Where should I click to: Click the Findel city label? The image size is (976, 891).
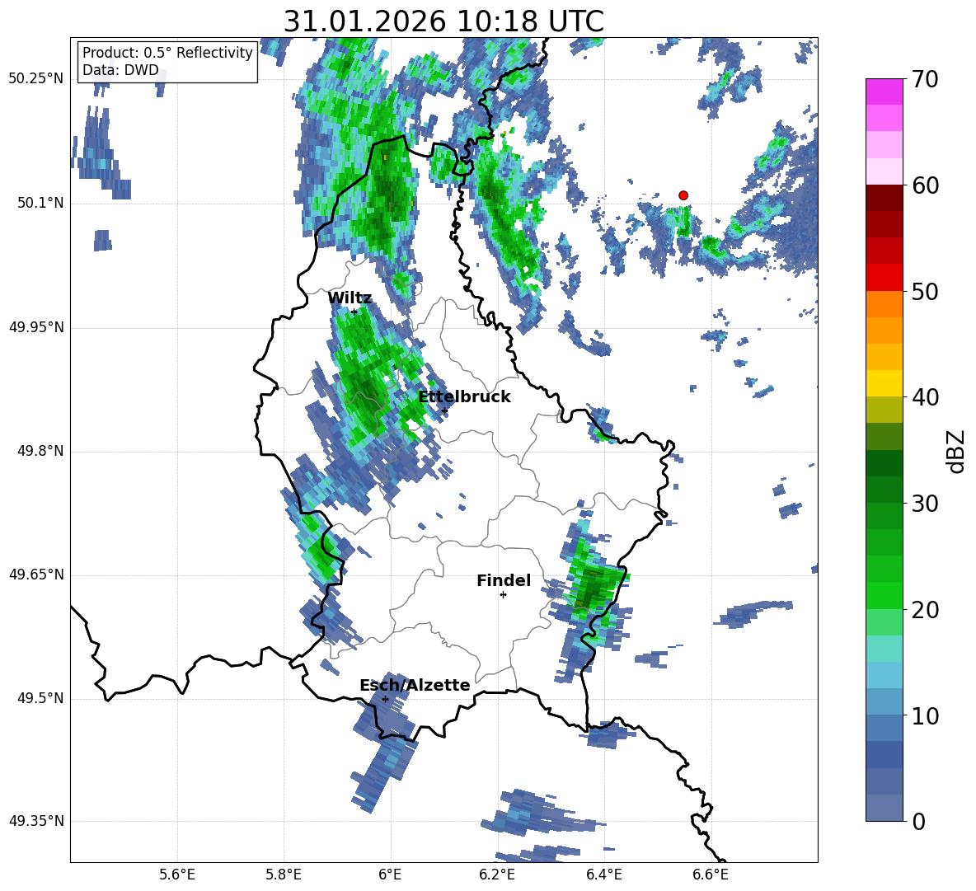coord(504,580)
